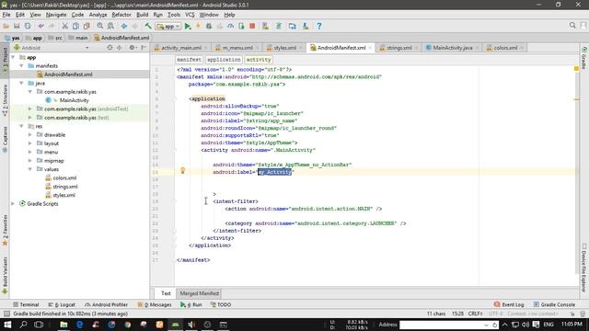
Task: Expand the layout folder
Action: tap(30, 143)
